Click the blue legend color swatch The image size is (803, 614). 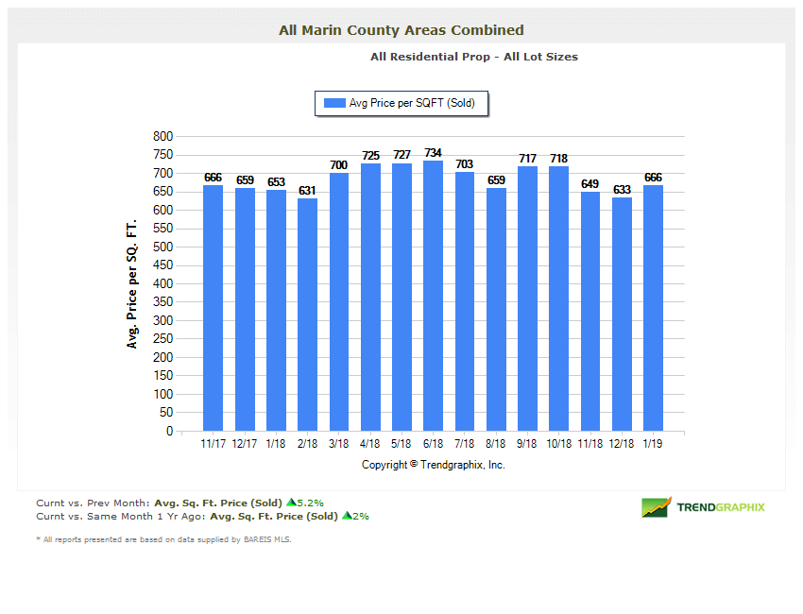coord(333,103)
